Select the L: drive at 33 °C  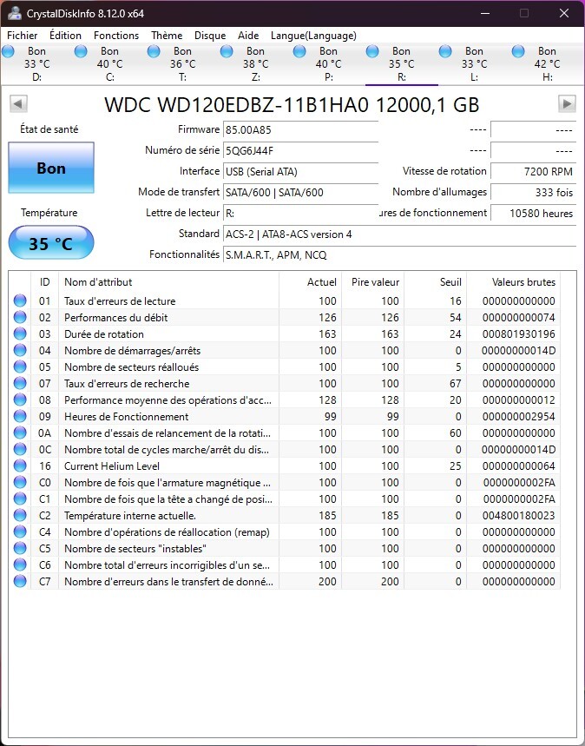click(474, 63)
